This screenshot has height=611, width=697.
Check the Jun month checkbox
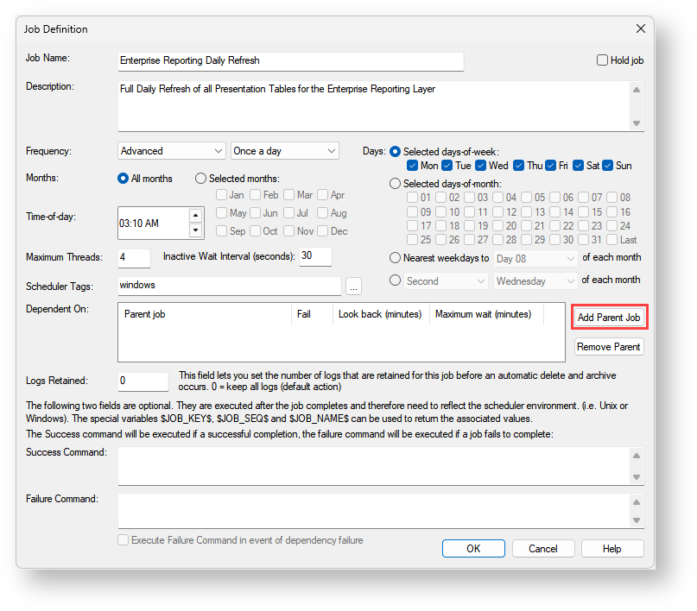[255, 212]
